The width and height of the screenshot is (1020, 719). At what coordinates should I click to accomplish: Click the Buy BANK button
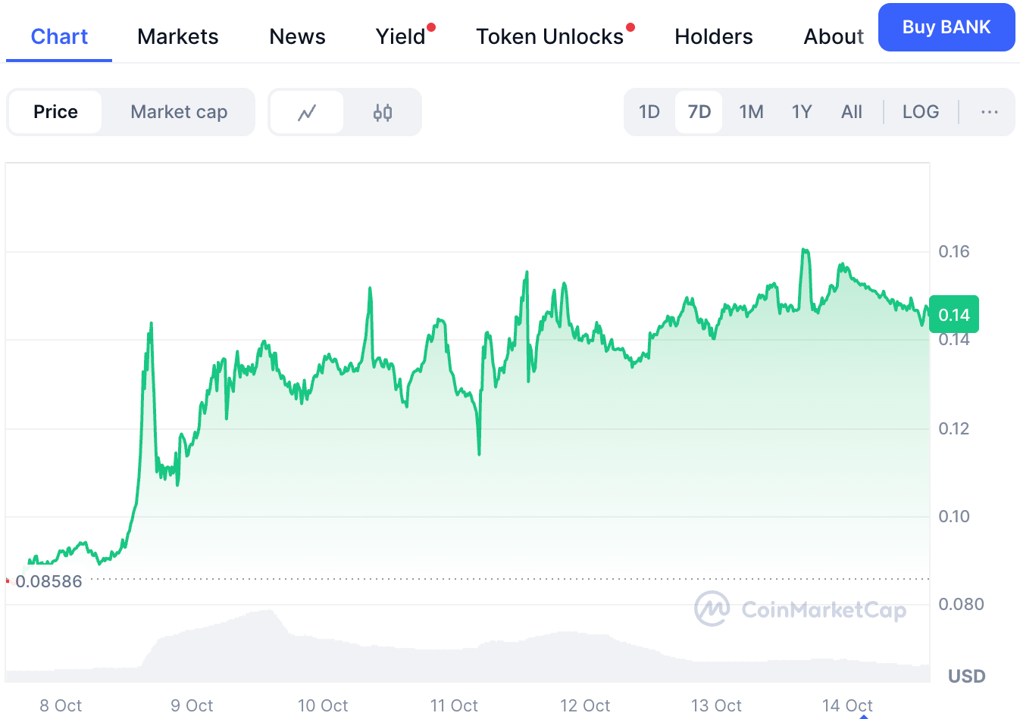coord(946,27)
